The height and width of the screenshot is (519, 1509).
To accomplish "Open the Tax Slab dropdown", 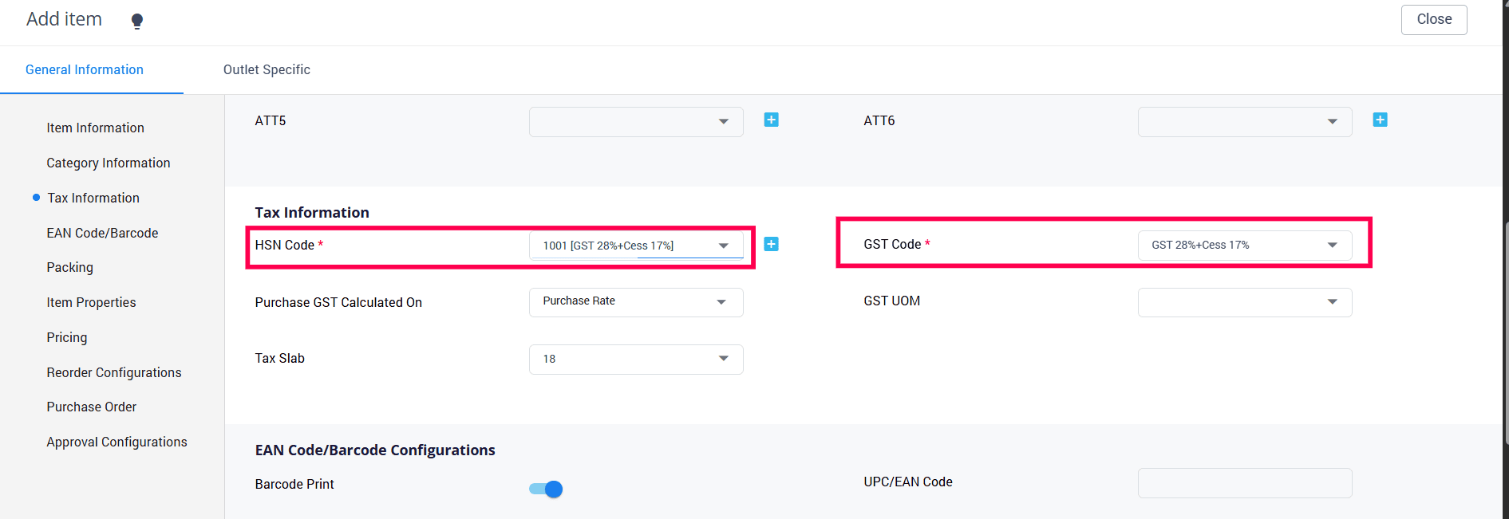I will 636,359.
